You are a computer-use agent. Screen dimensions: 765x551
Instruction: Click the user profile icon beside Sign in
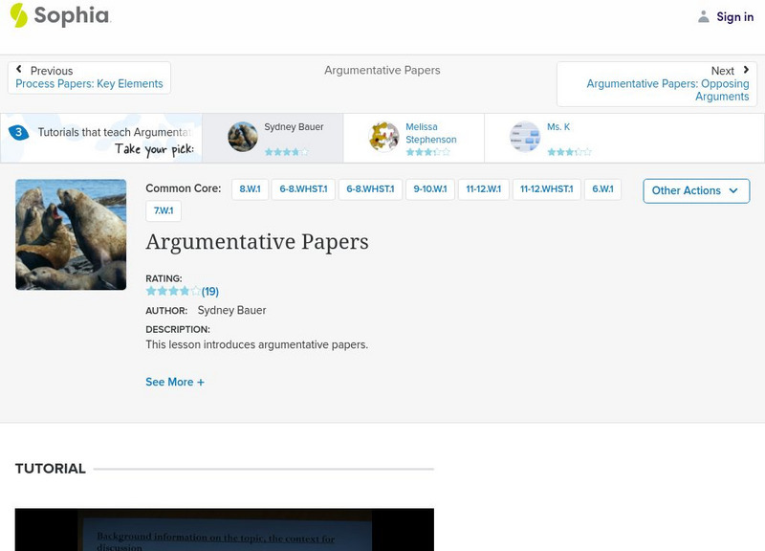pyautogui.click(x=703, y=16)
